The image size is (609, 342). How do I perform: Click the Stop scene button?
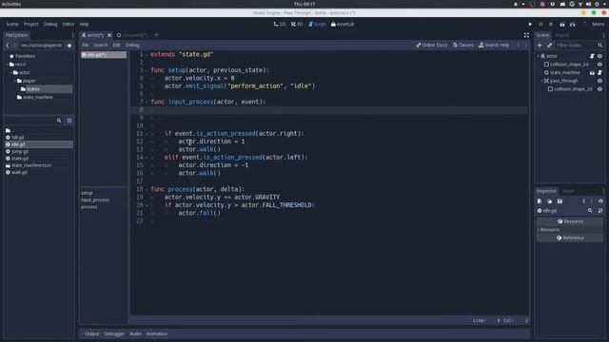point(551,24)
